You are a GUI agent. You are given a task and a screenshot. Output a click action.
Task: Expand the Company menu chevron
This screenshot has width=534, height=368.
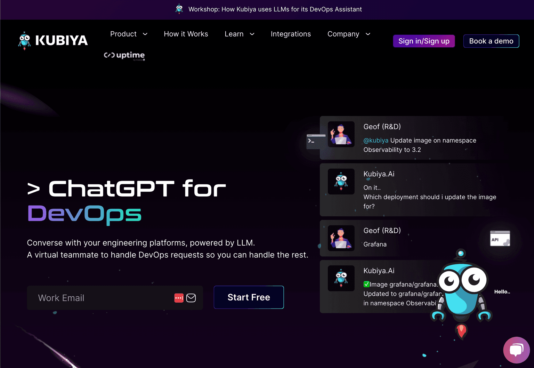[368, 34]
